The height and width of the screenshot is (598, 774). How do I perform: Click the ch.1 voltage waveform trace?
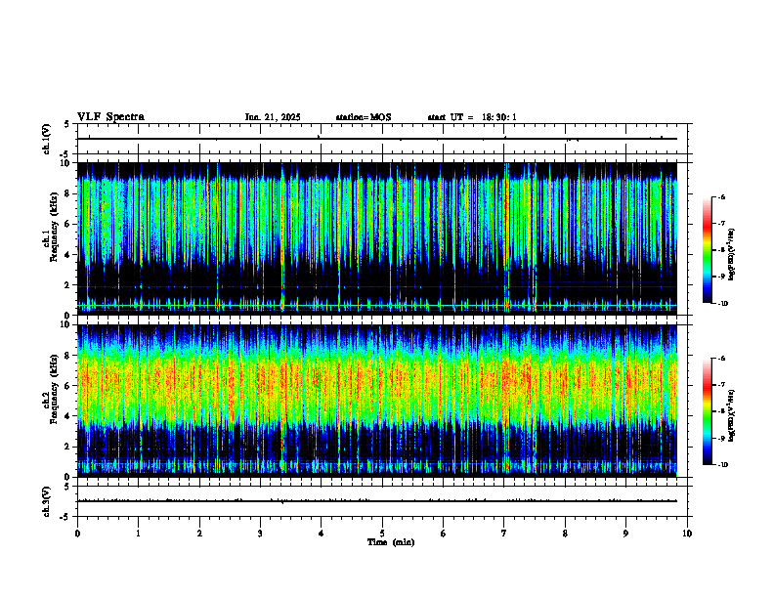(377, 139)
